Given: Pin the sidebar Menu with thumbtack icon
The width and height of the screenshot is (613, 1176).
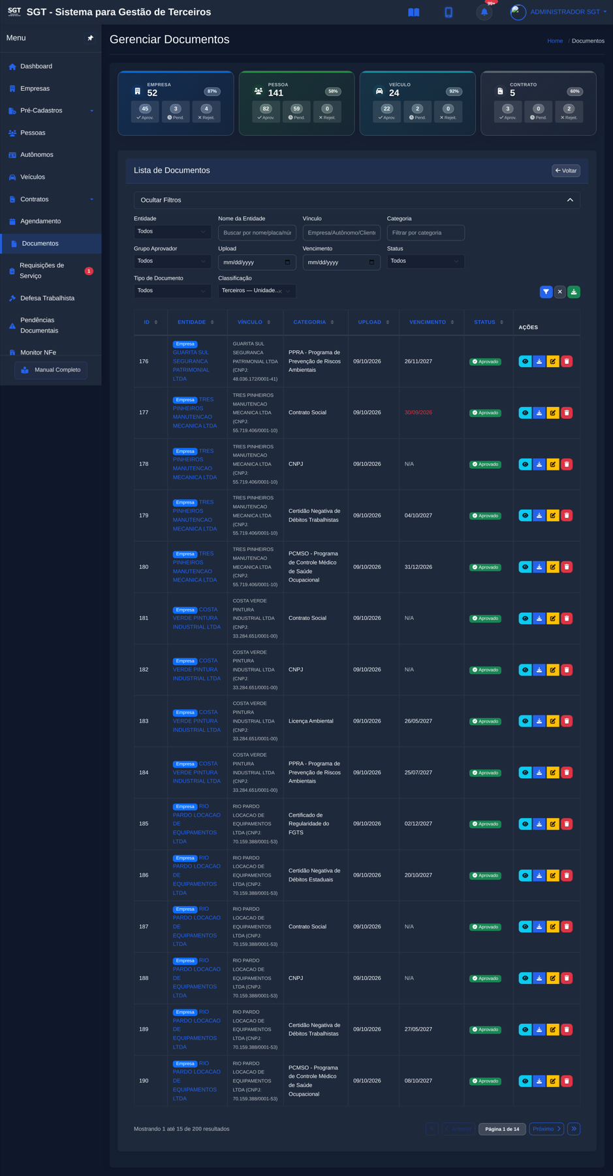Looking at the screenshot, I should point(91,38).
